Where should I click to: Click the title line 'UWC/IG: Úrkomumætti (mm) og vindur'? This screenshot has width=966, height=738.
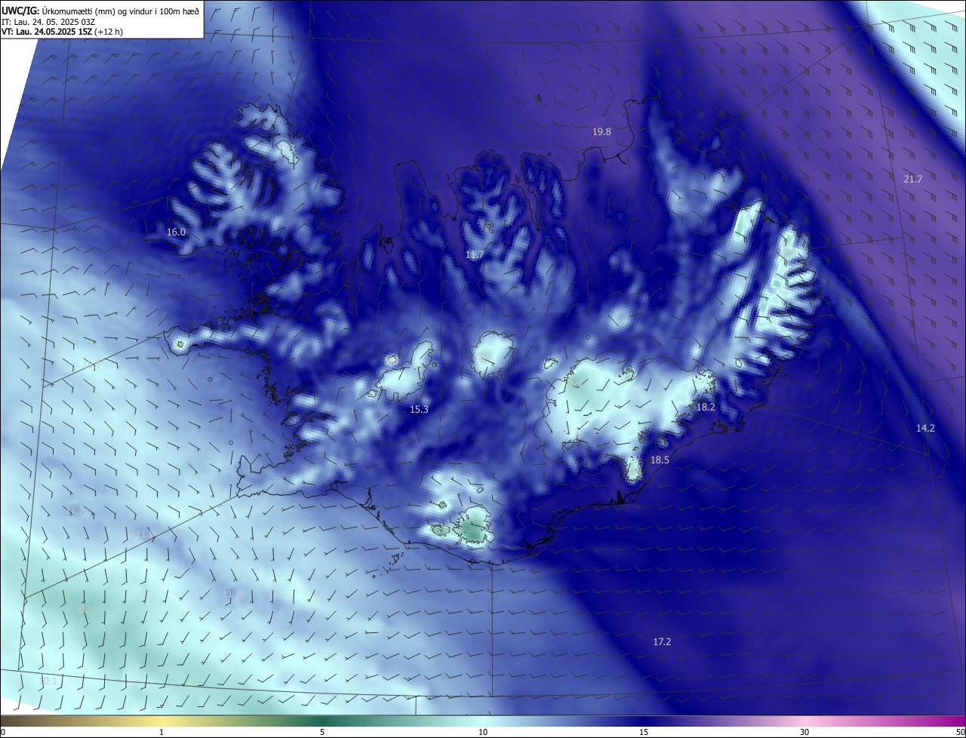point(100,11)
